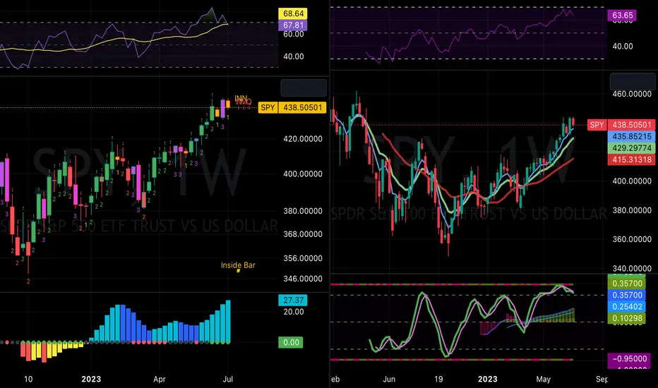Click the olive 0.10298 oscillator label
Screen dimensions: 658x388
(627, 318)
